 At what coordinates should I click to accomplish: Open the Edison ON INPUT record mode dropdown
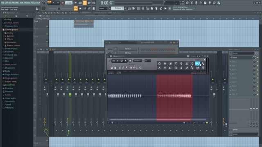[138, 61]
